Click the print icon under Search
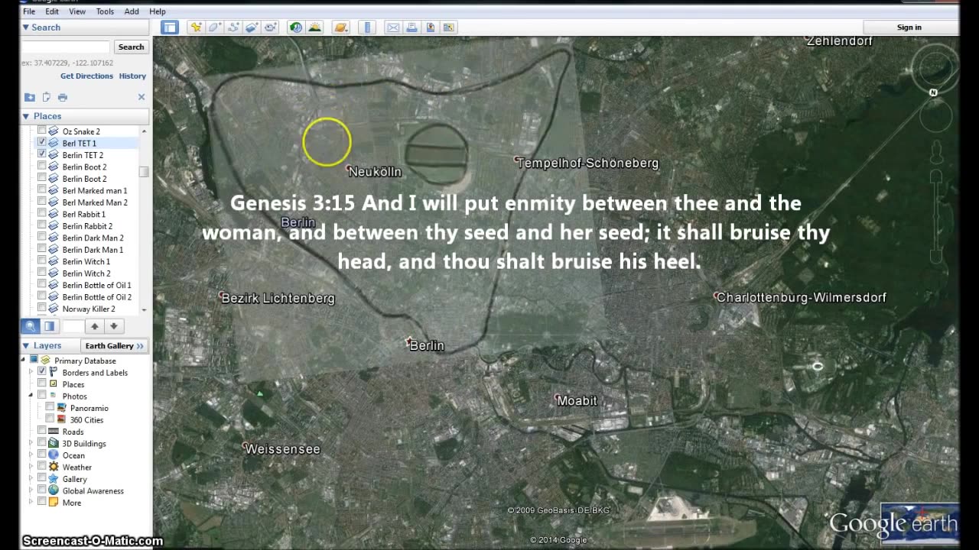The image size is (979, 550). (x=63, y=97)
